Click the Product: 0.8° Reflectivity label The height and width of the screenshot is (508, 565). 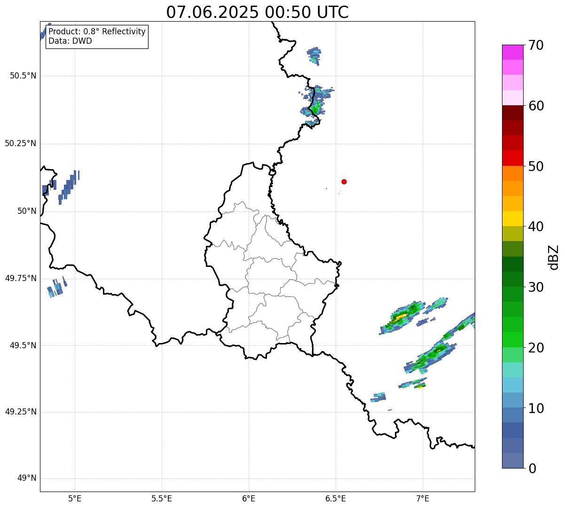click(x=97, y=31)
